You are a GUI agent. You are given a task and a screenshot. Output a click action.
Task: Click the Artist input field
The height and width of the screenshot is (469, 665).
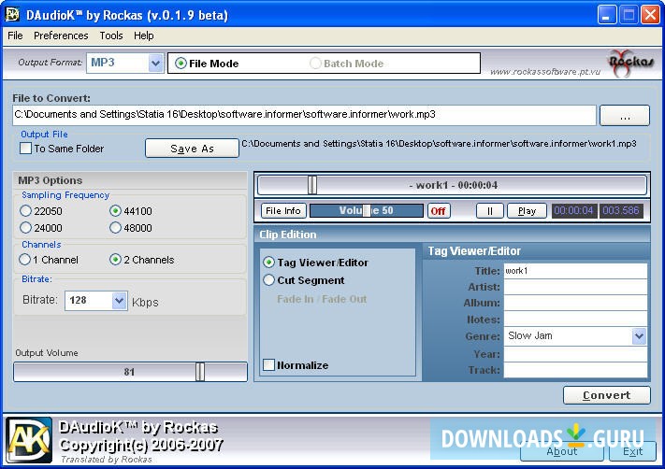click(x=575, y=287)
